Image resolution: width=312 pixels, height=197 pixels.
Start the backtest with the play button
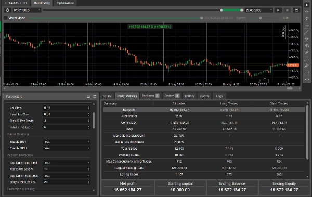278,10
